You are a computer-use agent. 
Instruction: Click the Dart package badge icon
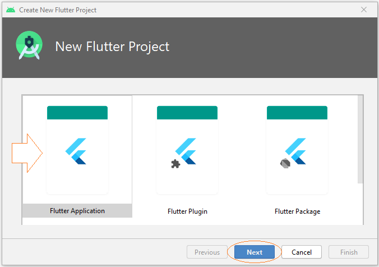(x=285, y=163)
